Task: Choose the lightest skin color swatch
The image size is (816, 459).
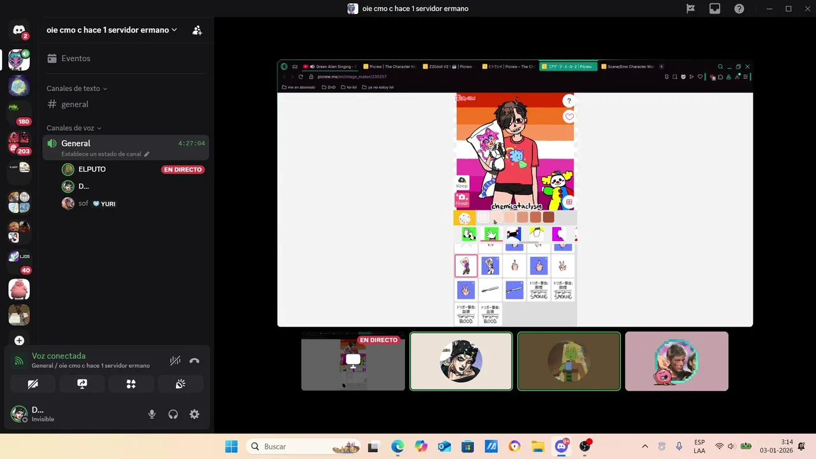Action: tap(483, 217)
